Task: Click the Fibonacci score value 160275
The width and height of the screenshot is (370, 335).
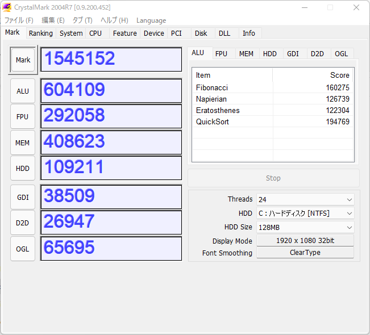Action: 338,87
